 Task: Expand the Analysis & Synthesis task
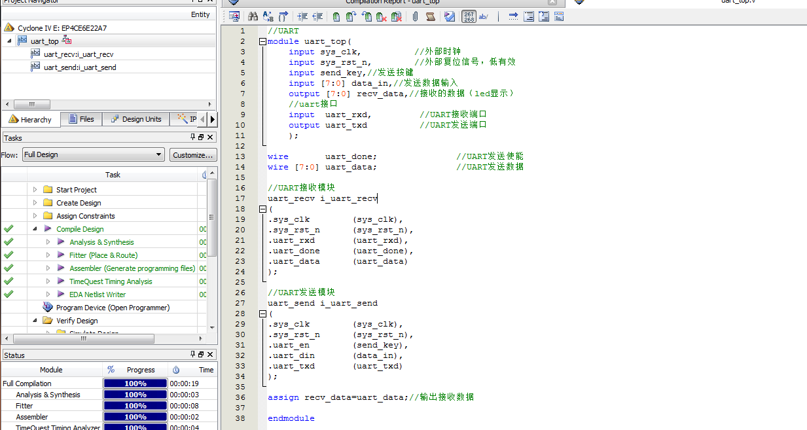(48, 242)
